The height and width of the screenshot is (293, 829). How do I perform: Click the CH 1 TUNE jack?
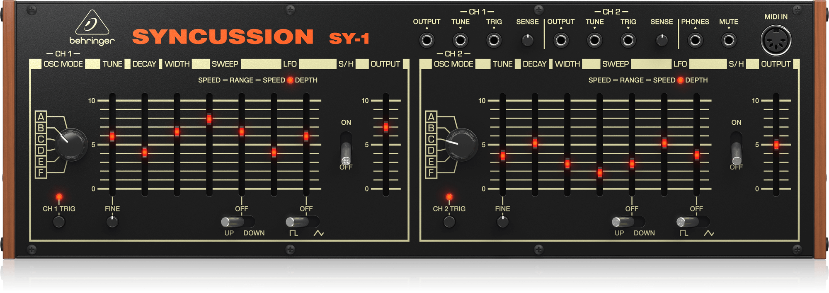[x=460, y=41]
